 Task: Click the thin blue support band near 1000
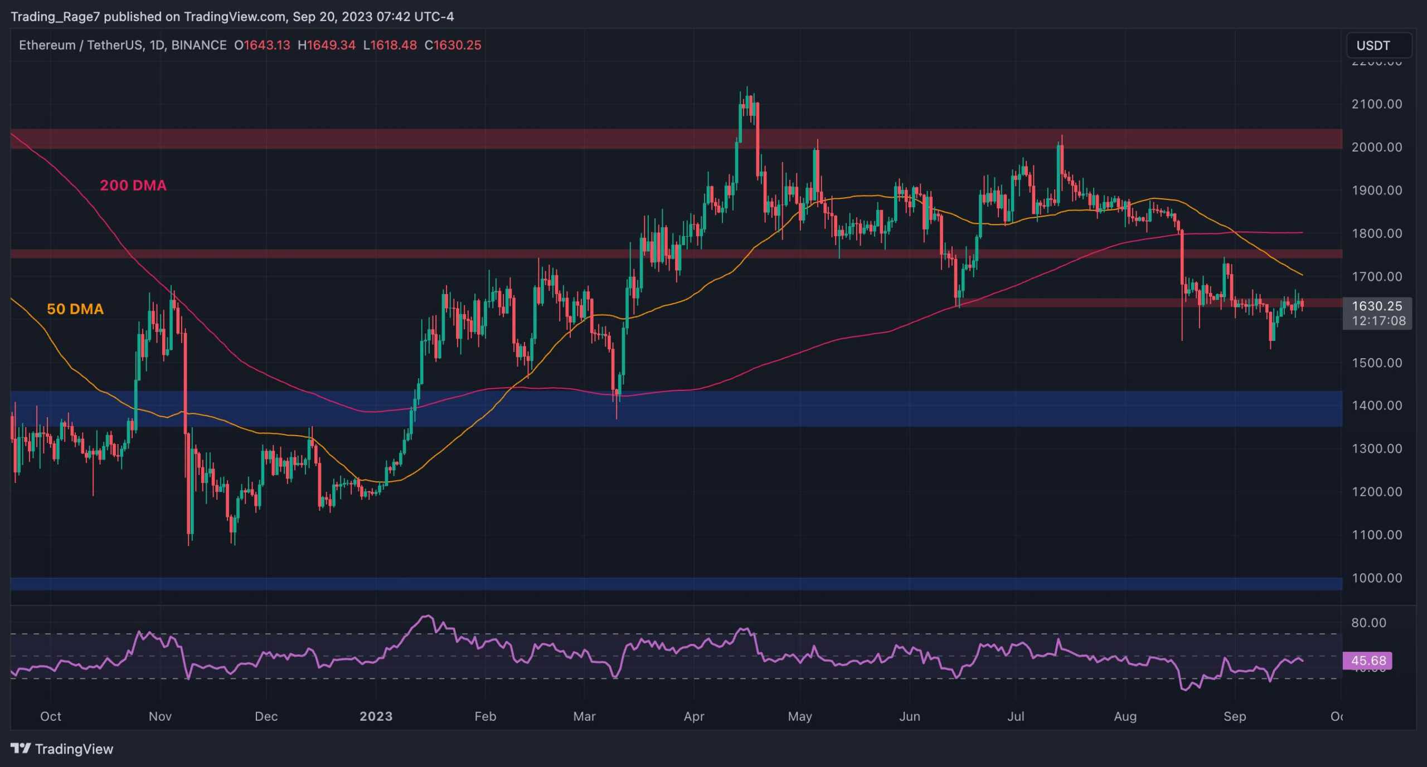click(x=669, y=584)
